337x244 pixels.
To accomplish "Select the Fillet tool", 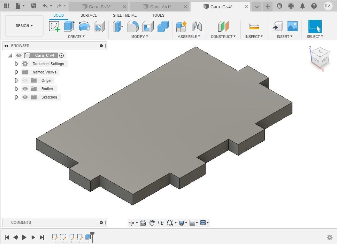I will coord(133,26).
